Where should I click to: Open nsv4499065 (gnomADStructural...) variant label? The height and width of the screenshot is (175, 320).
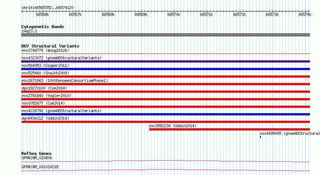(x=289, y=133)
